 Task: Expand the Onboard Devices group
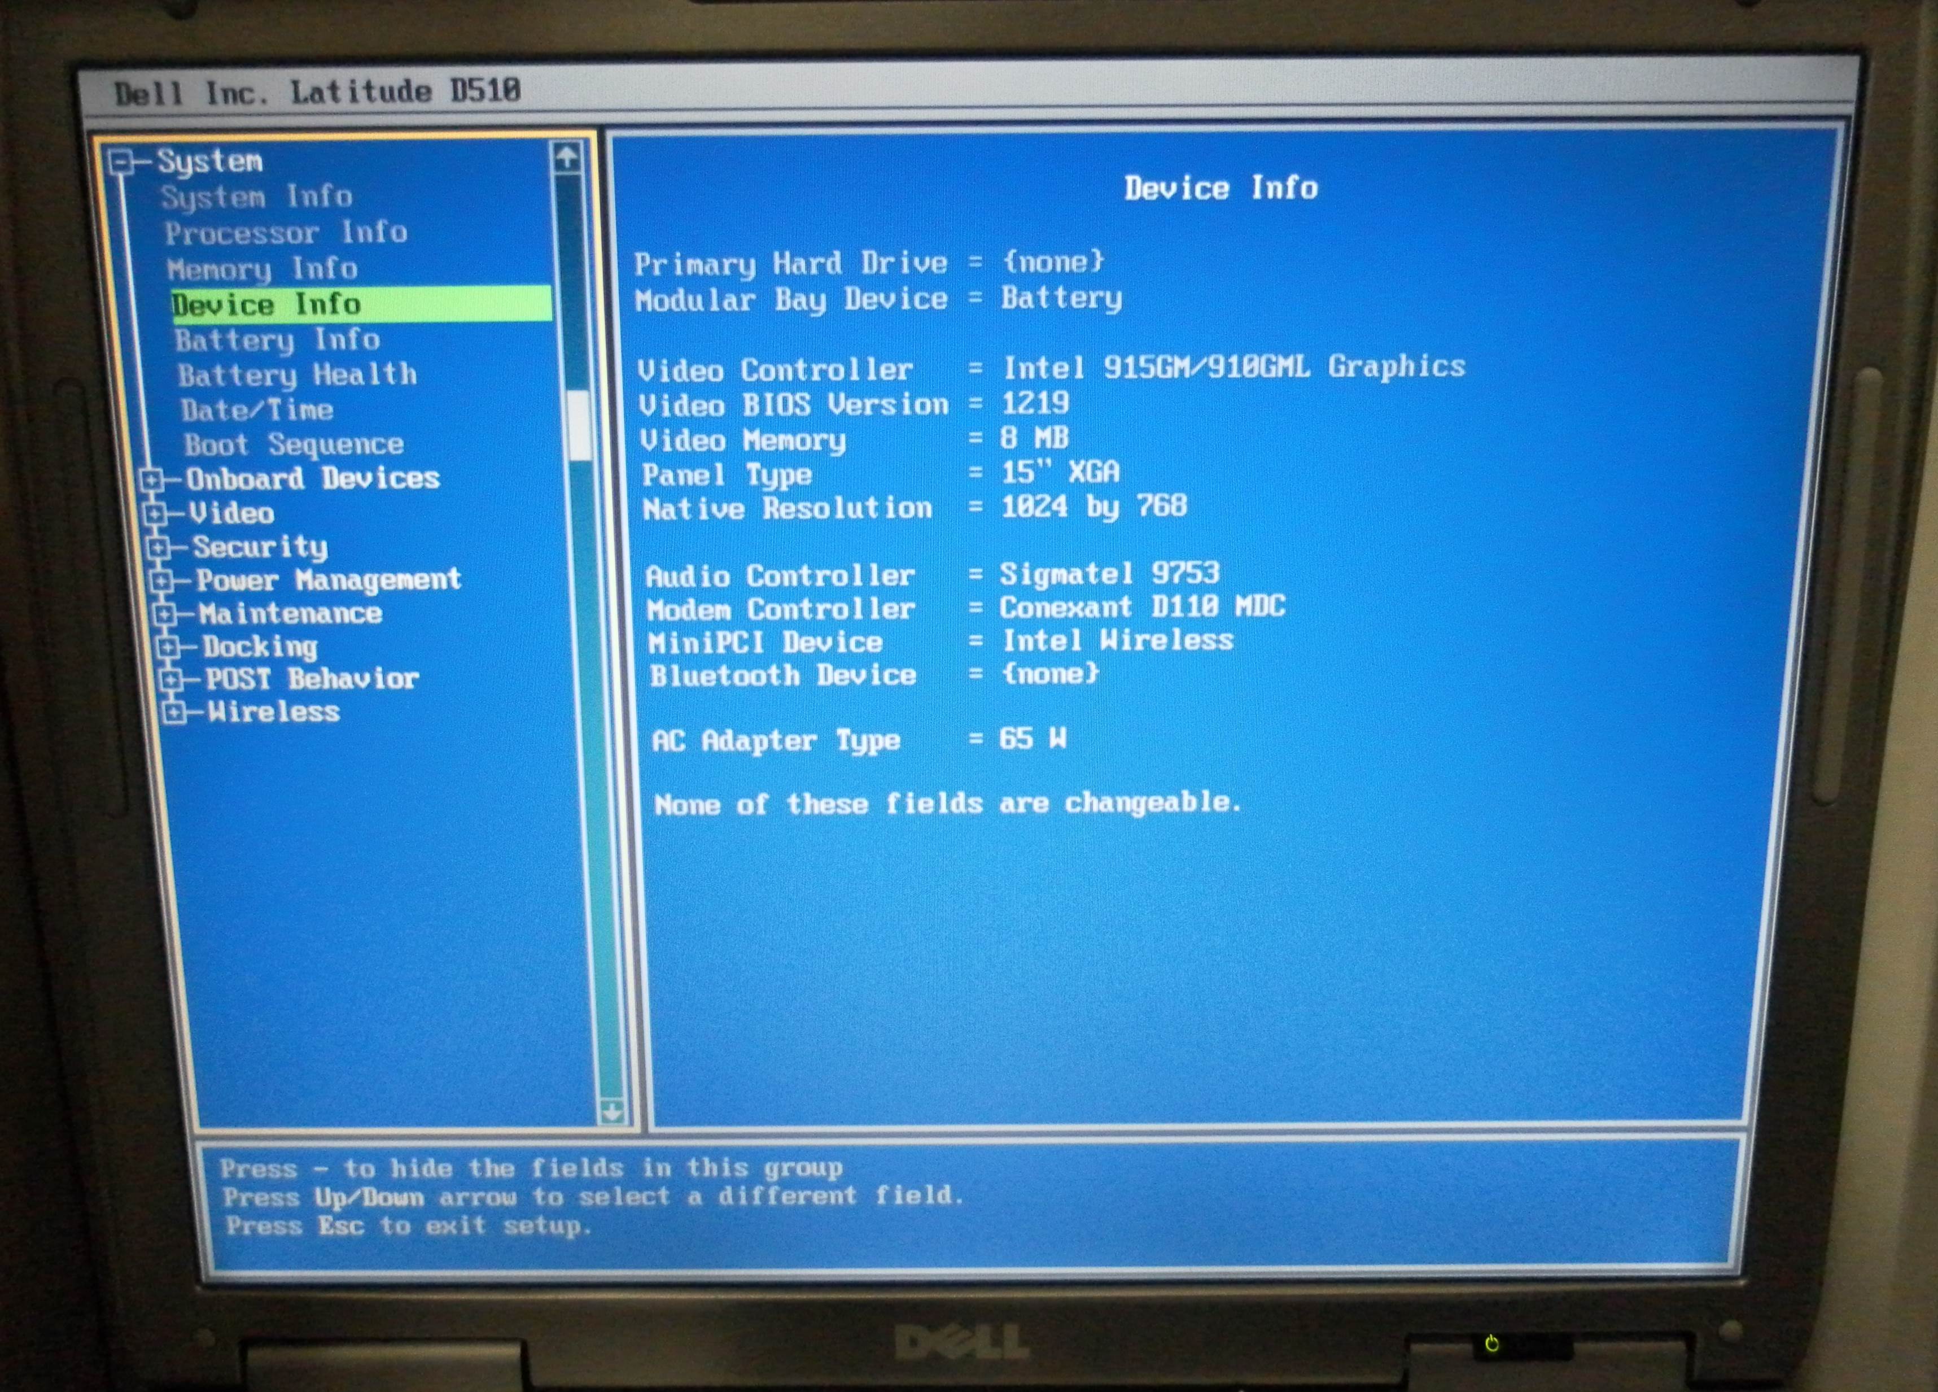point(152,479)
